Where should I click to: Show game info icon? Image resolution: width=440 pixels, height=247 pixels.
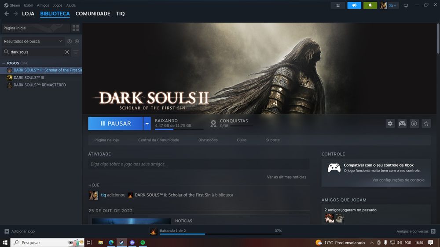pyautogui.click(x=414, y=123)
